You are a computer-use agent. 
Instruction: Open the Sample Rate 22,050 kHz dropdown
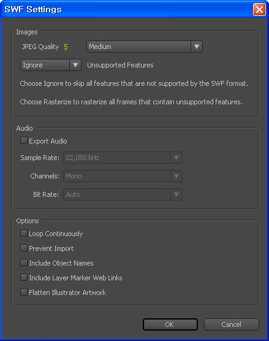point(123,158)
